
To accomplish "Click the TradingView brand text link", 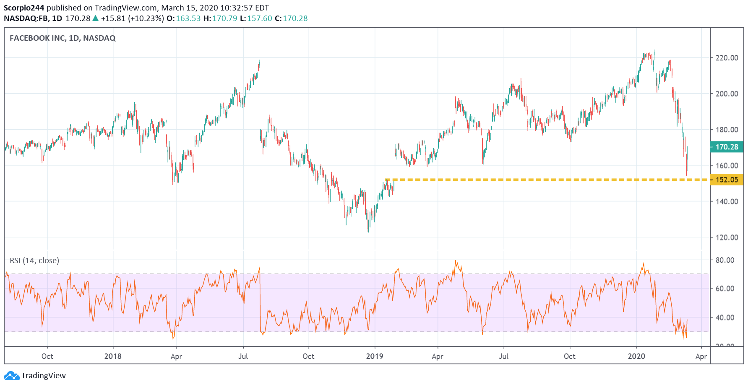I will [x=44, y=376].
